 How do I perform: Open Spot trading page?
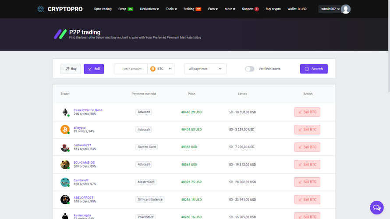[103, 9]
